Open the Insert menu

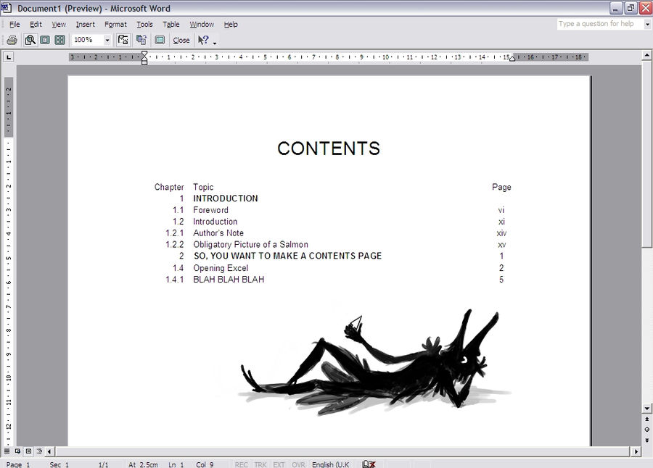click(x=86, y=24)
